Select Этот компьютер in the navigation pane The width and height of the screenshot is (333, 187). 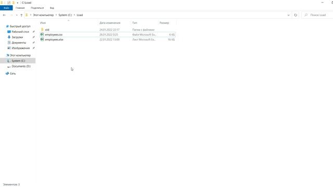(20, 56)
